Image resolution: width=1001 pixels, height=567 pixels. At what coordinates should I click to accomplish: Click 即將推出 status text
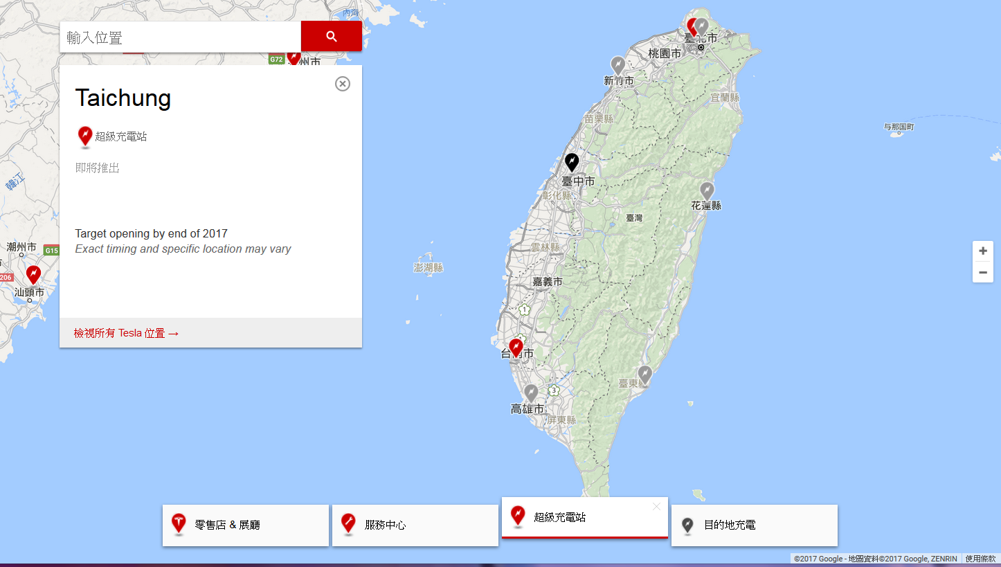coord(98,168)
